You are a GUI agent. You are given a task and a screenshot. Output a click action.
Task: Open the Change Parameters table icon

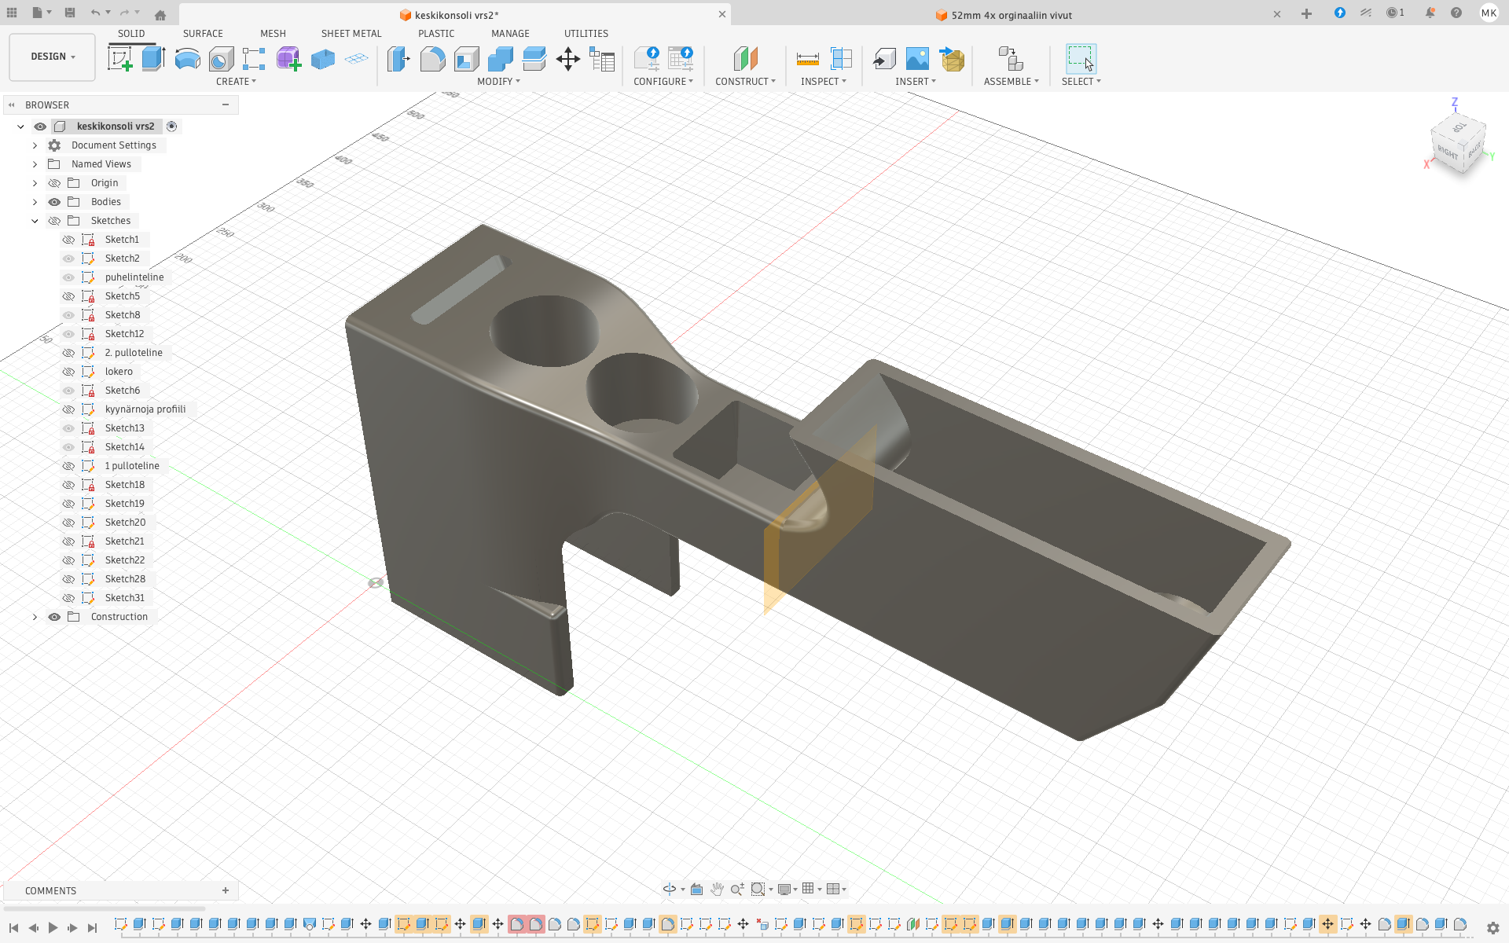(602, 59)
